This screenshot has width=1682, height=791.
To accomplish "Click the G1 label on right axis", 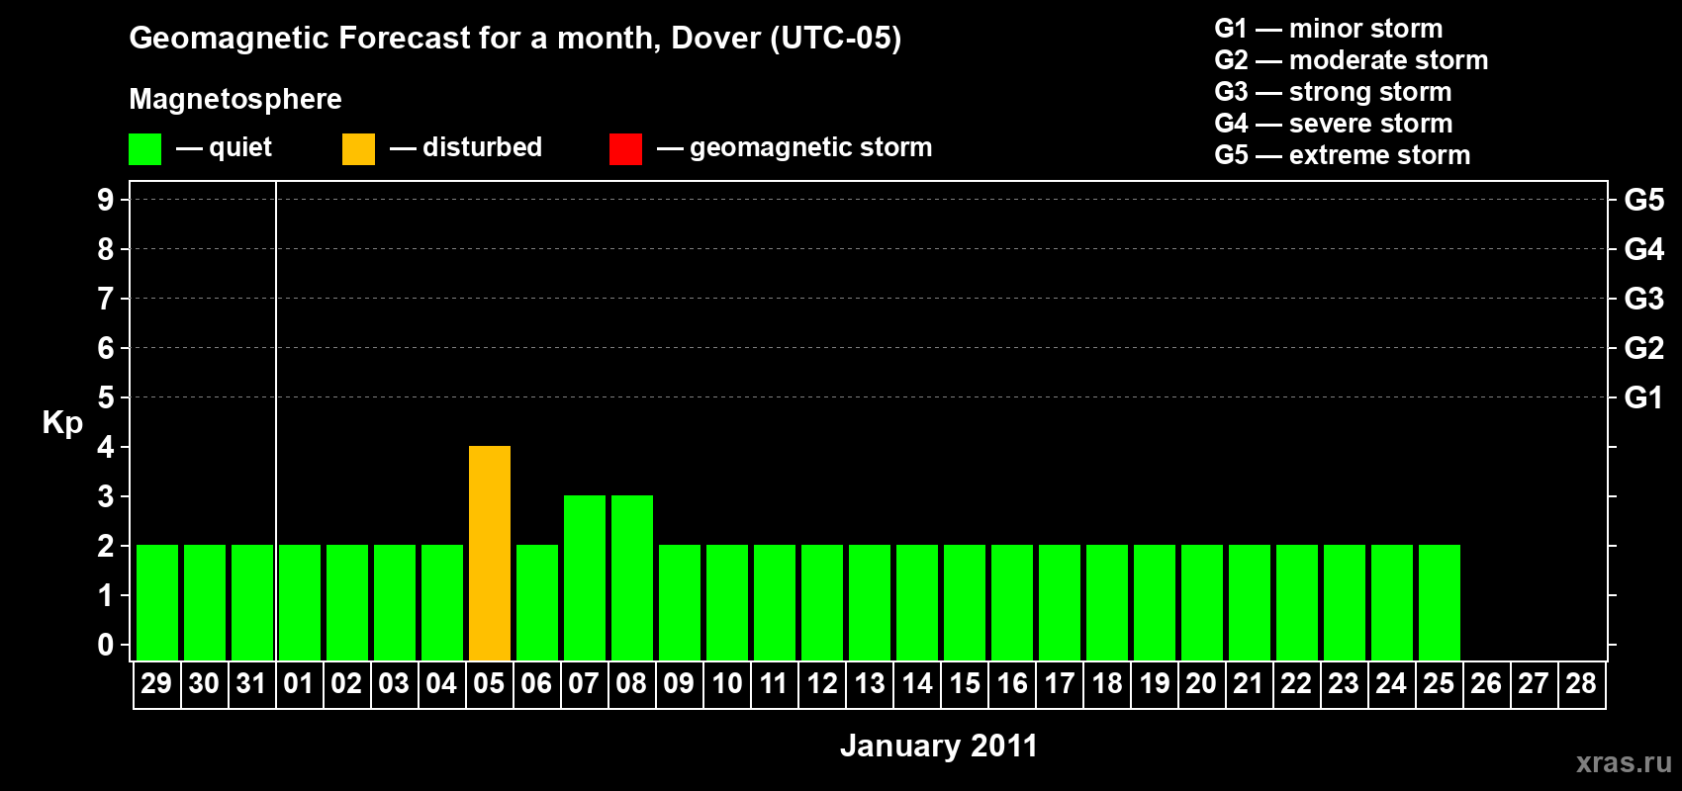I will point(1644,397).
